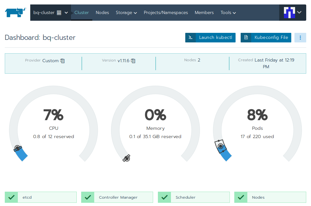Click the Pods gauge node marker
The height and width of the screenshot is (206, 311).
[220, 146]
